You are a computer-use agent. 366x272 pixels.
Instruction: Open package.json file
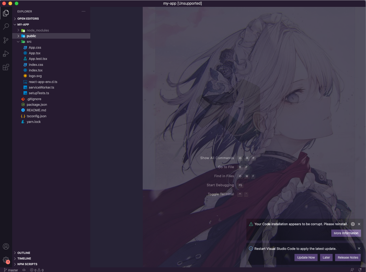tap(51, 104)
